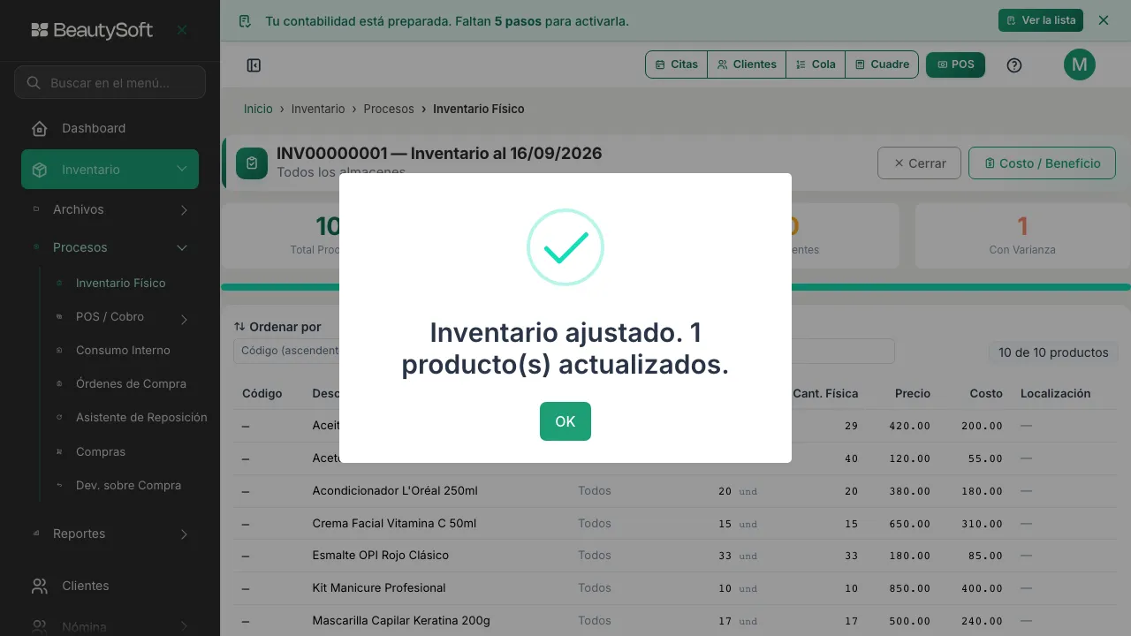Open POS / Cobro in sidebar
The image size is (1131, 636).
tap(110, 316)
